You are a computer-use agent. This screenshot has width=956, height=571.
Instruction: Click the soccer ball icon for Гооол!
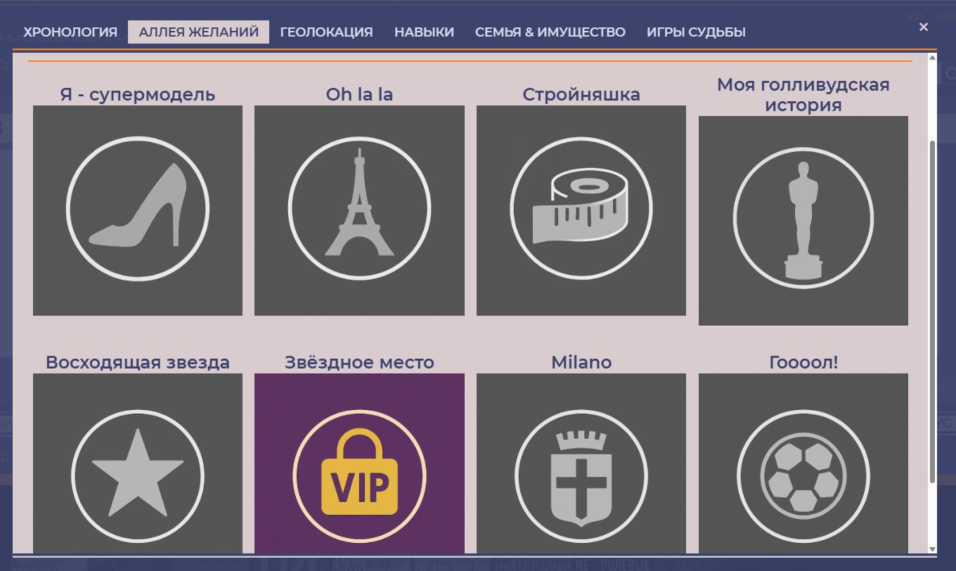click(803, 475)
